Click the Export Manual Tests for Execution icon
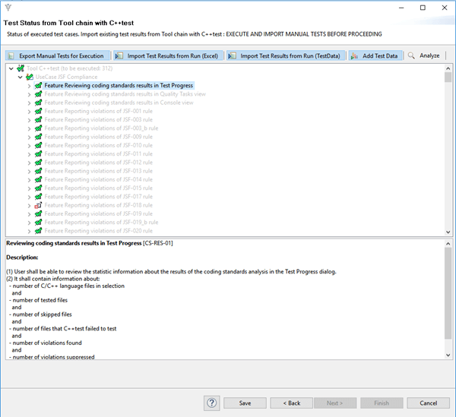Viewport: 456px width, 417px height. 13,56
